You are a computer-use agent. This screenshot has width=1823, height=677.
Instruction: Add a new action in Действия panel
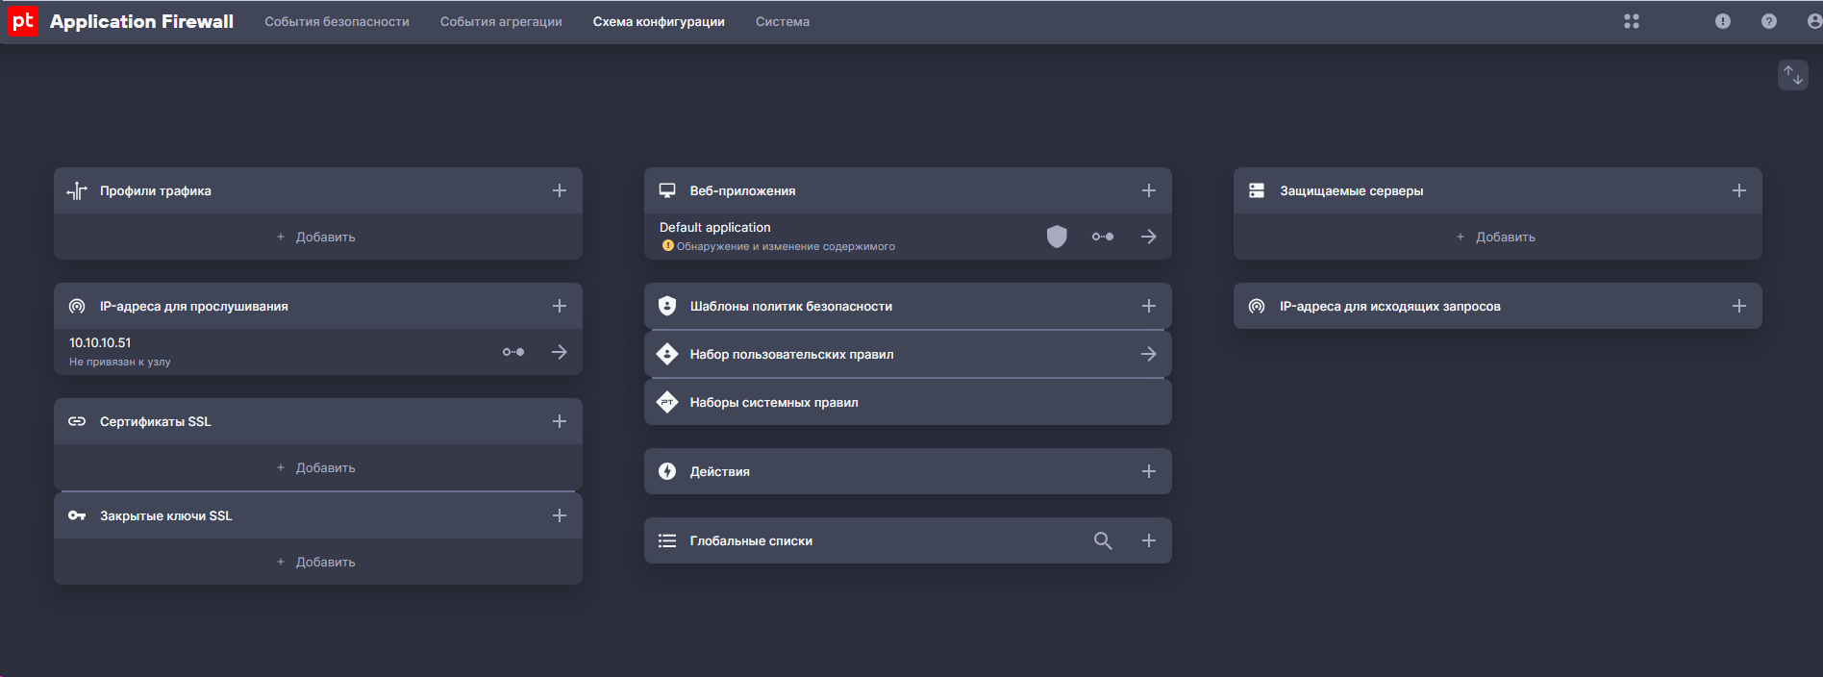tap(1148, 471)
